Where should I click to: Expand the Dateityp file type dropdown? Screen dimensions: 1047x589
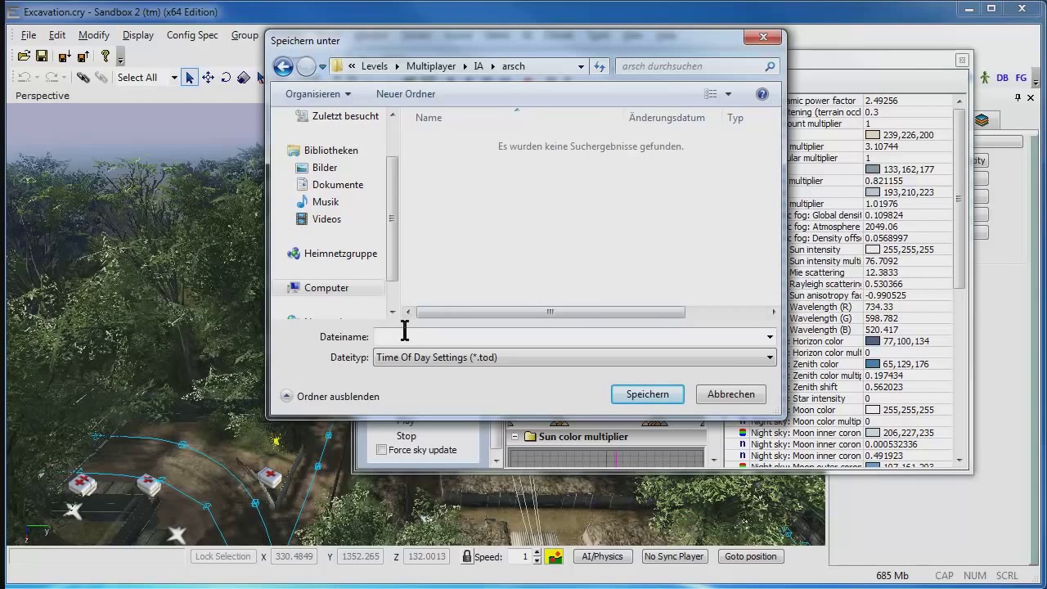pos(770,357)
